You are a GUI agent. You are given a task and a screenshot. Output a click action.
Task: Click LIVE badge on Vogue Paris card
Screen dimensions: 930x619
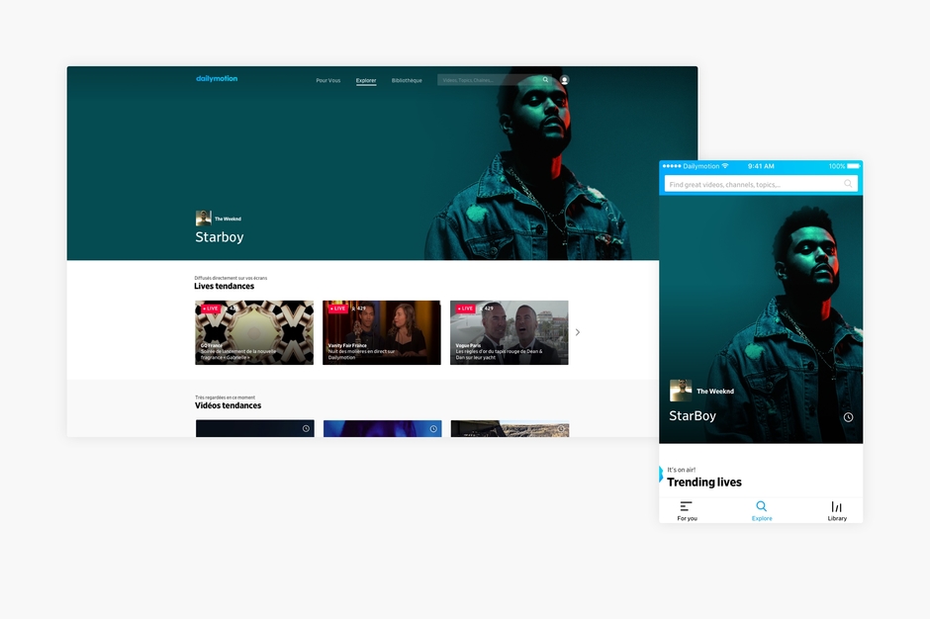(466, 309)
